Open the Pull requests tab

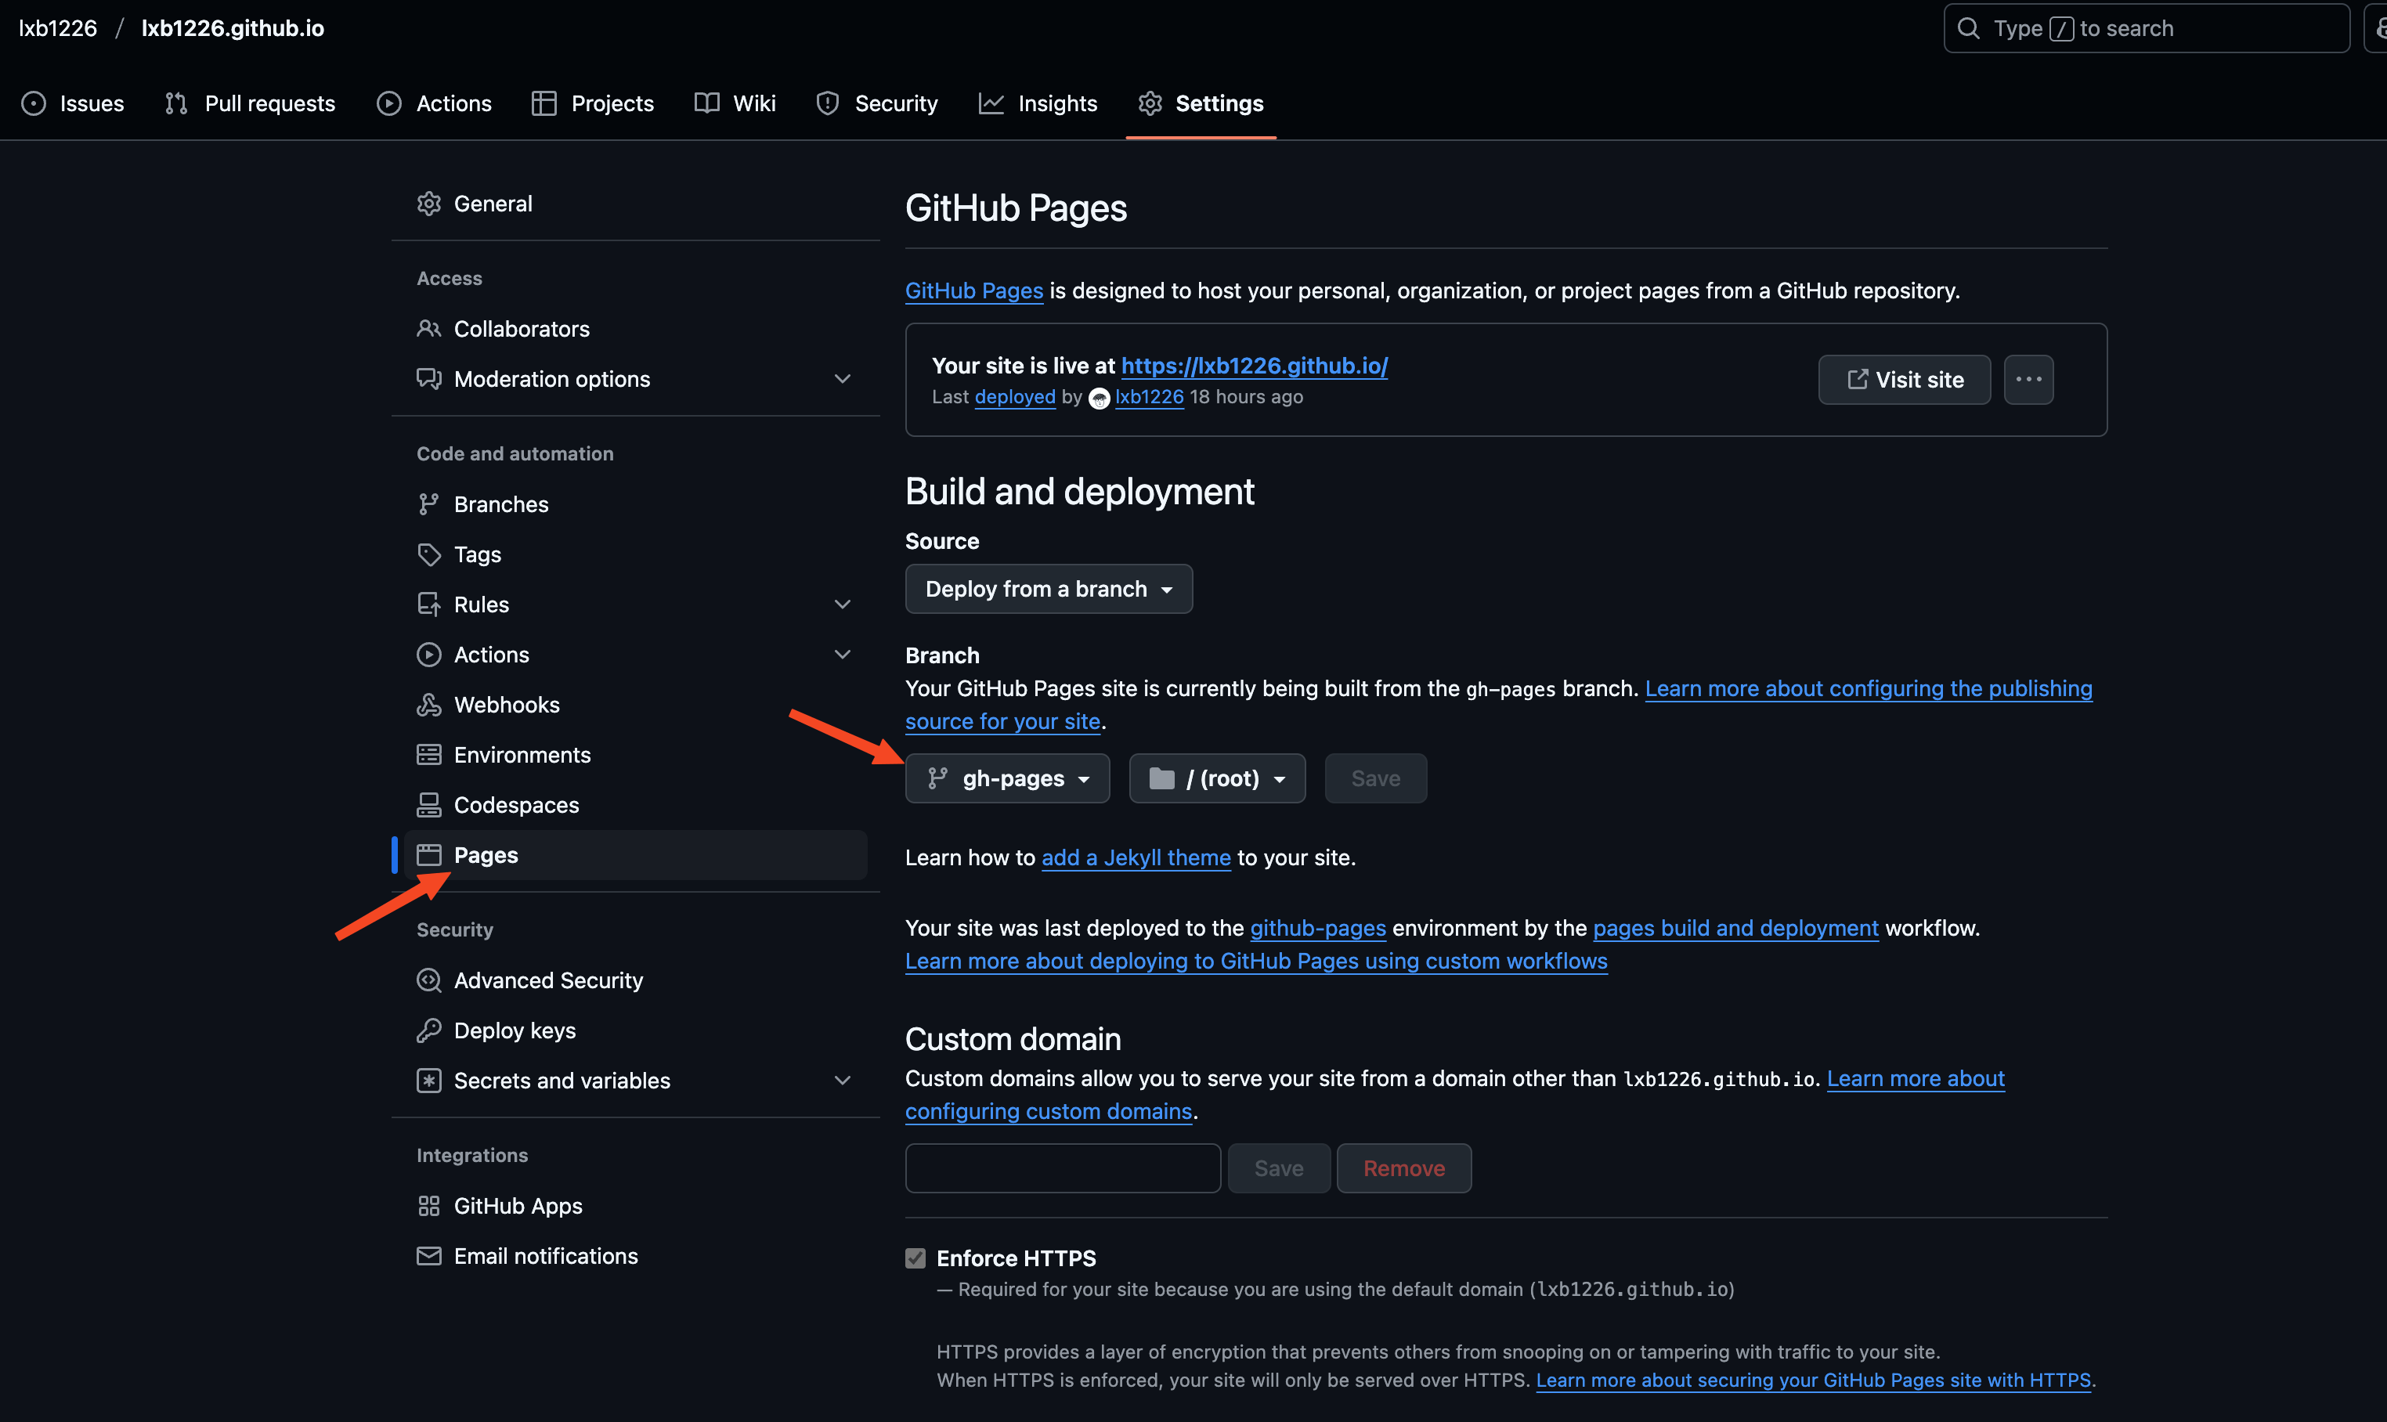pyautogui.click(x=250, y=103)
